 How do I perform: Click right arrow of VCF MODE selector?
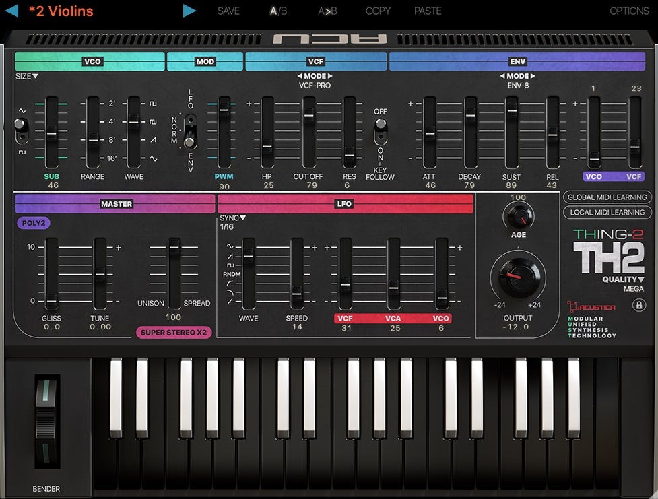coord(330,76)
